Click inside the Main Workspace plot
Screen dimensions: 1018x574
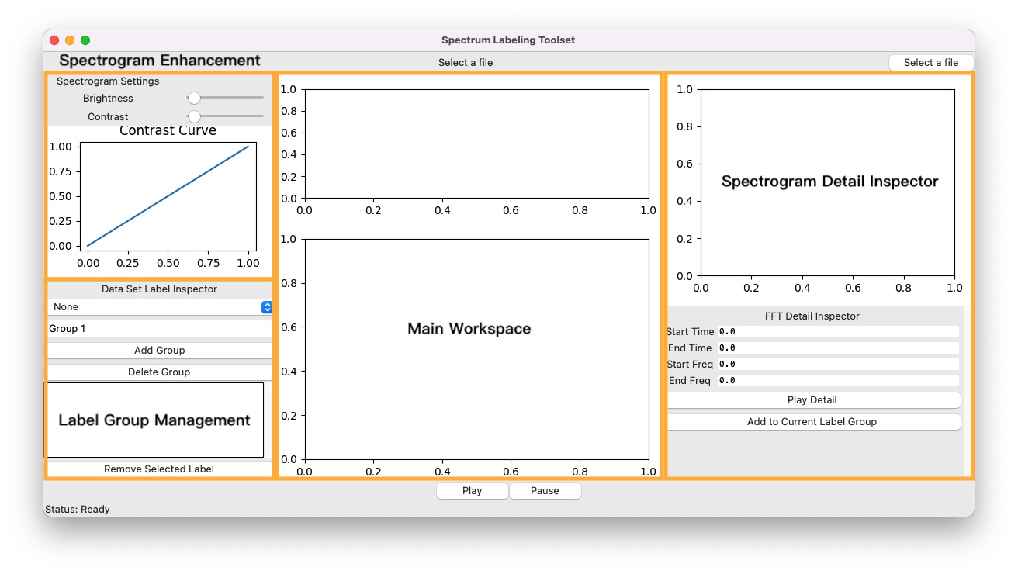pos(476,349)
